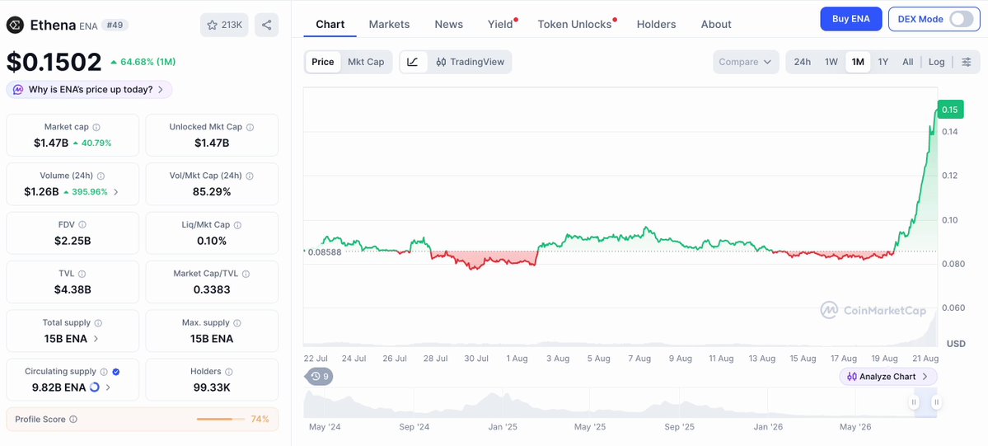Expand the Volume (24h) details chevron
988x446 pixels.
click(115, 192)
